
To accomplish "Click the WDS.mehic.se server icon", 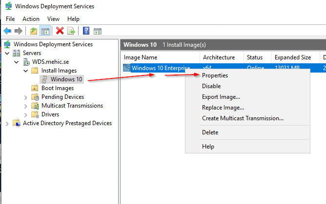I will click(x=26, y=62).
